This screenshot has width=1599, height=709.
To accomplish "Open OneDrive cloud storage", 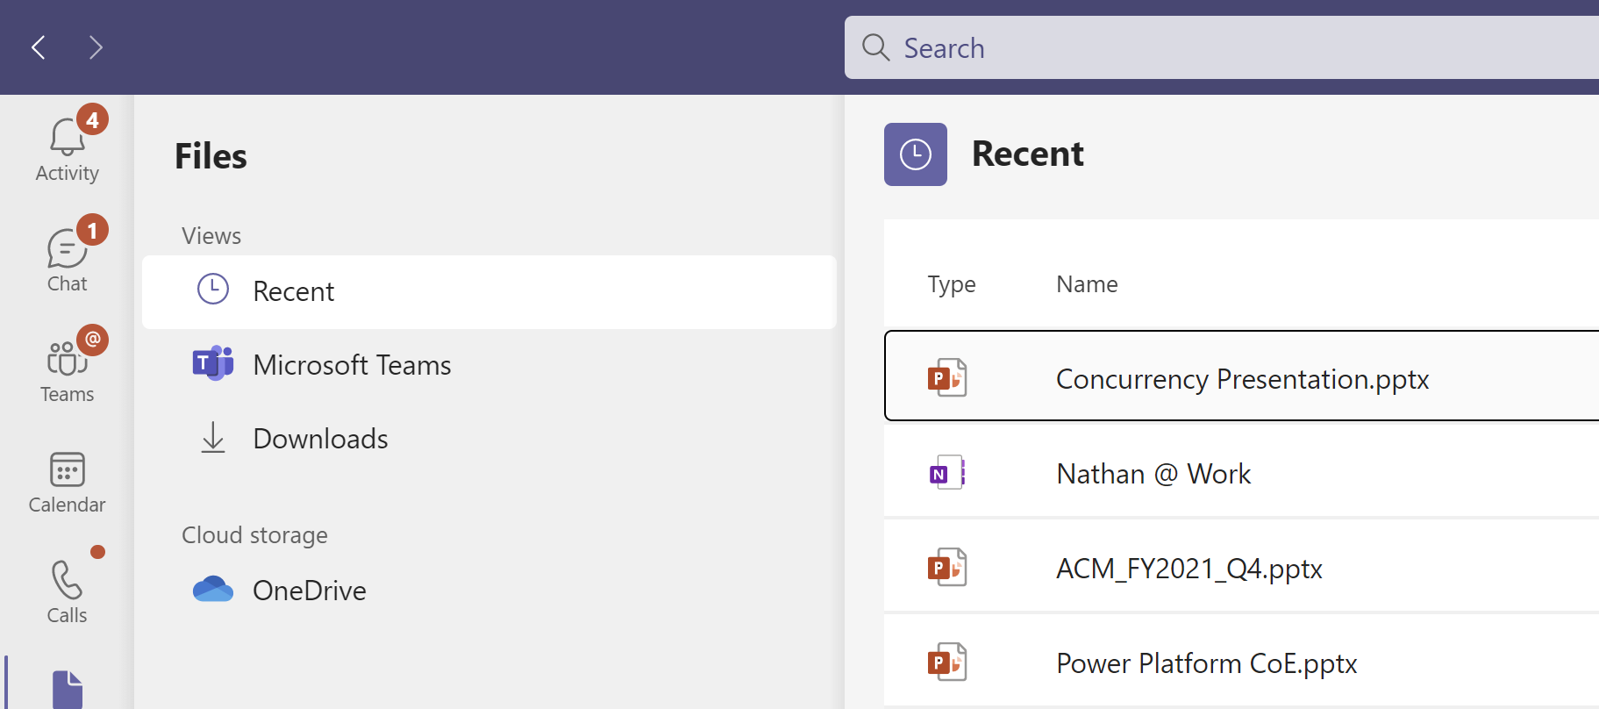I will tap(309, 591).
